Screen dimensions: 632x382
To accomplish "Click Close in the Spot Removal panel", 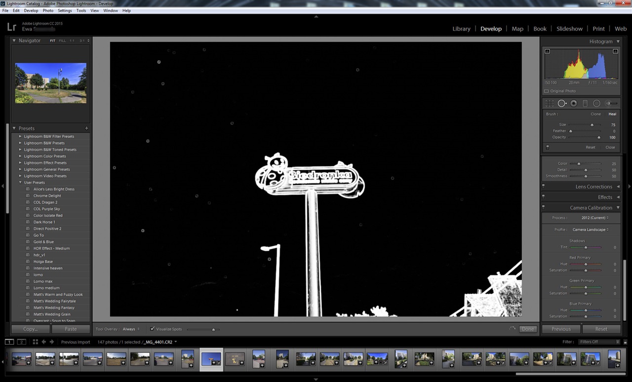I will (610, 147).
